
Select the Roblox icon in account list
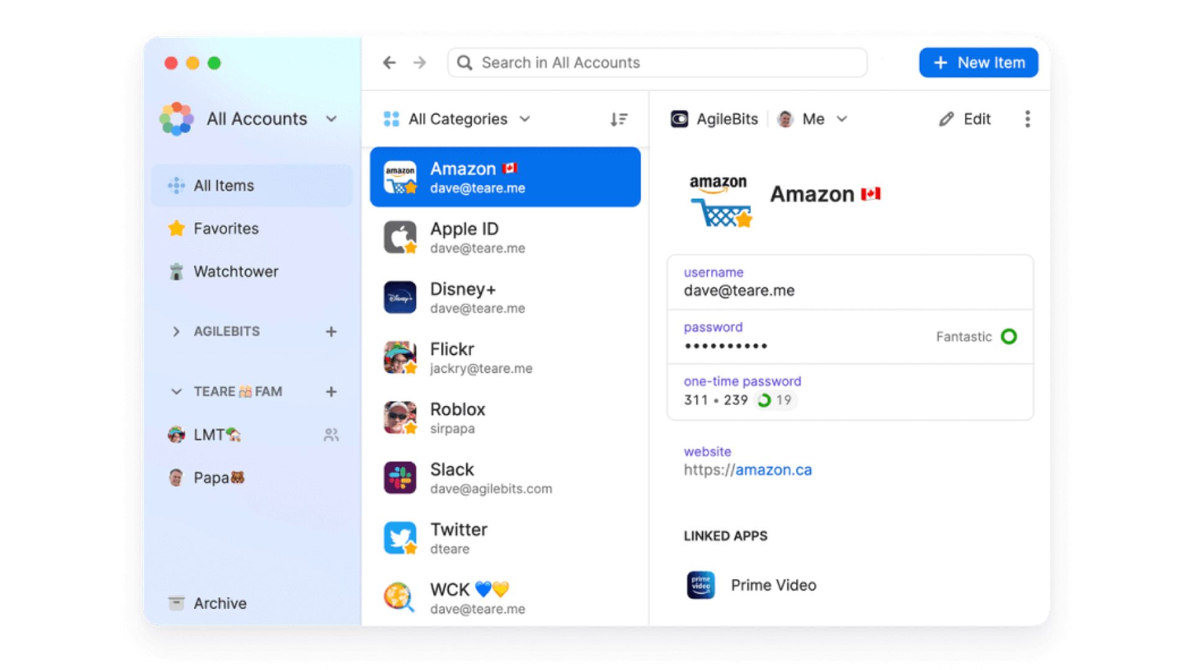401,418
